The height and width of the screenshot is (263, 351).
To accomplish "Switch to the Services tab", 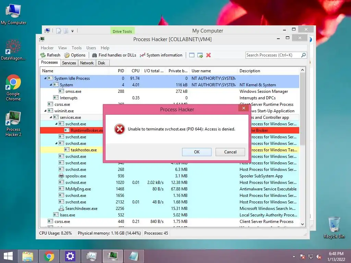I will (69, 63).
